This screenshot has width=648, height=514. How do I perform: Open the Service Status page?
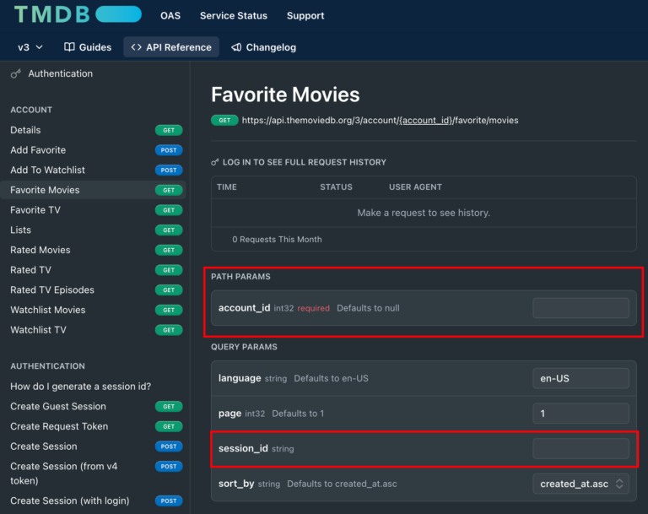tap(233, 15)
